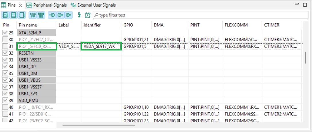Uncheck the checkbox for pin 29 XTAL32M_P
Viewport: 312px width, 132px height.
pos(5,33)
